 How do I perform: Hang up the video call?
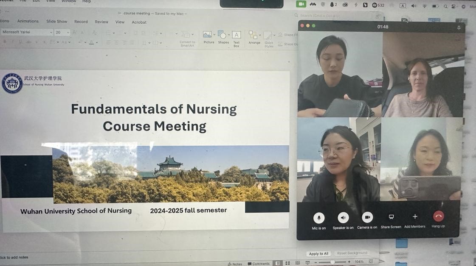(438, 216)
